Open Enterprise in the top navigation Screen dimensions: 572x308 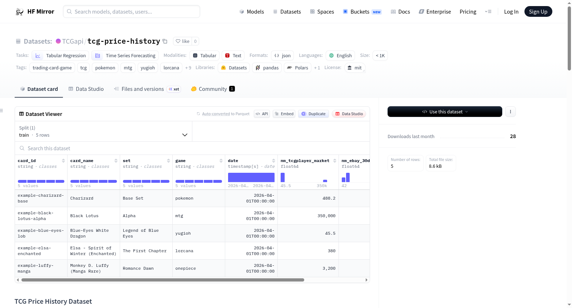tap(435, 12)
